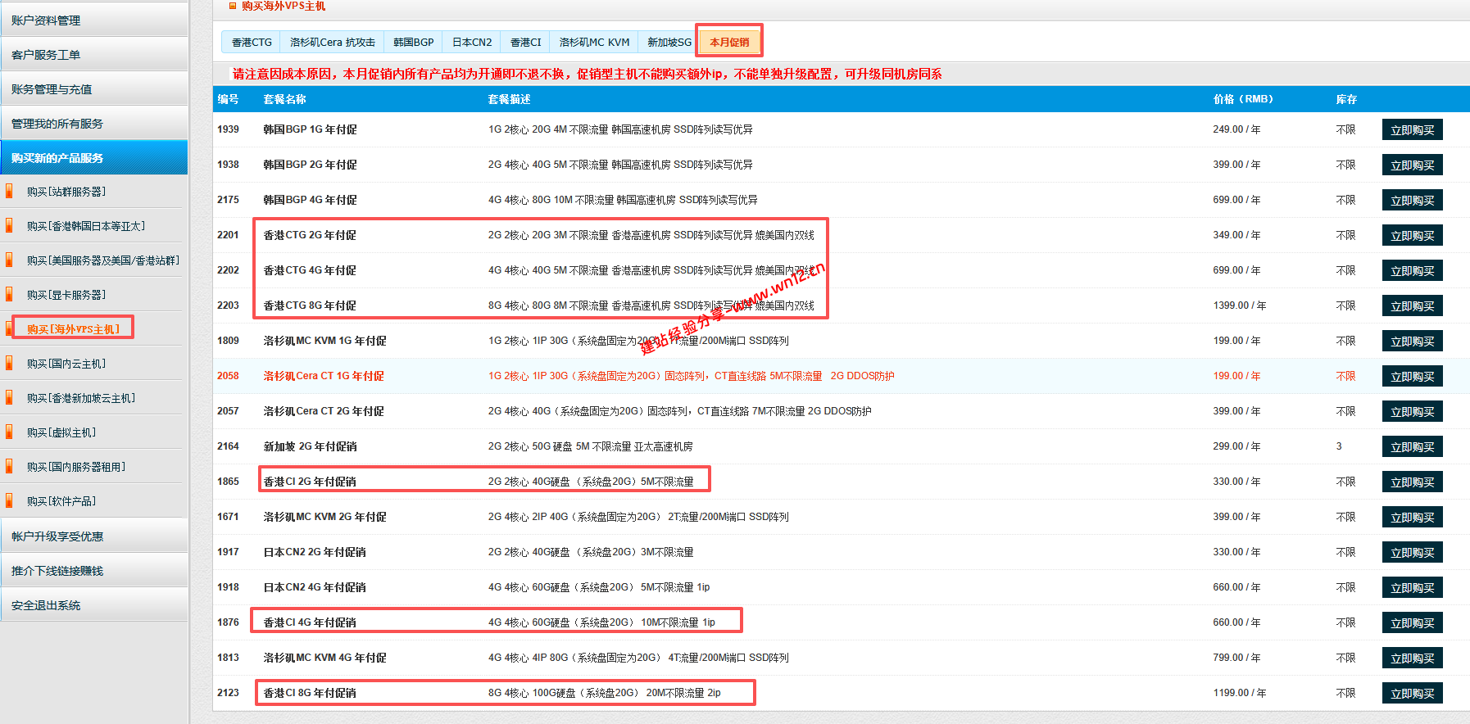Select 购买新的产品服务 section
Viewport: 1470px width, 724px height.
click(94, 157)
